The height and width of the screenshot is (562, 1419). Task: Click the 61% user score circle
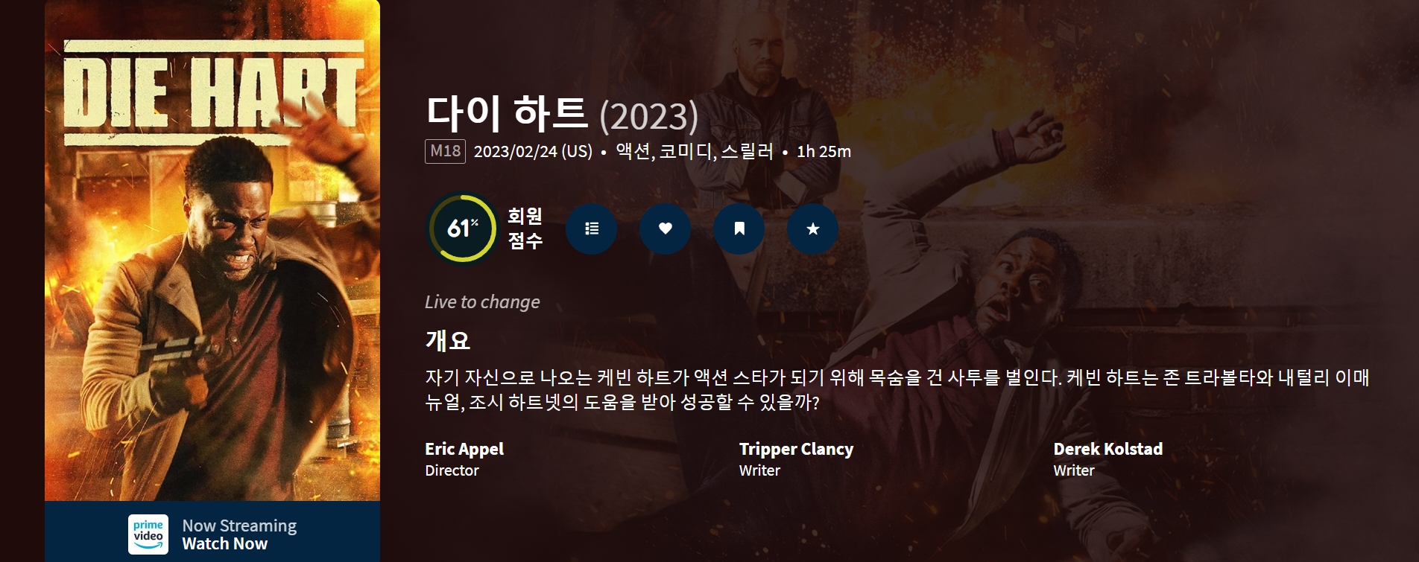pos(462,228)
